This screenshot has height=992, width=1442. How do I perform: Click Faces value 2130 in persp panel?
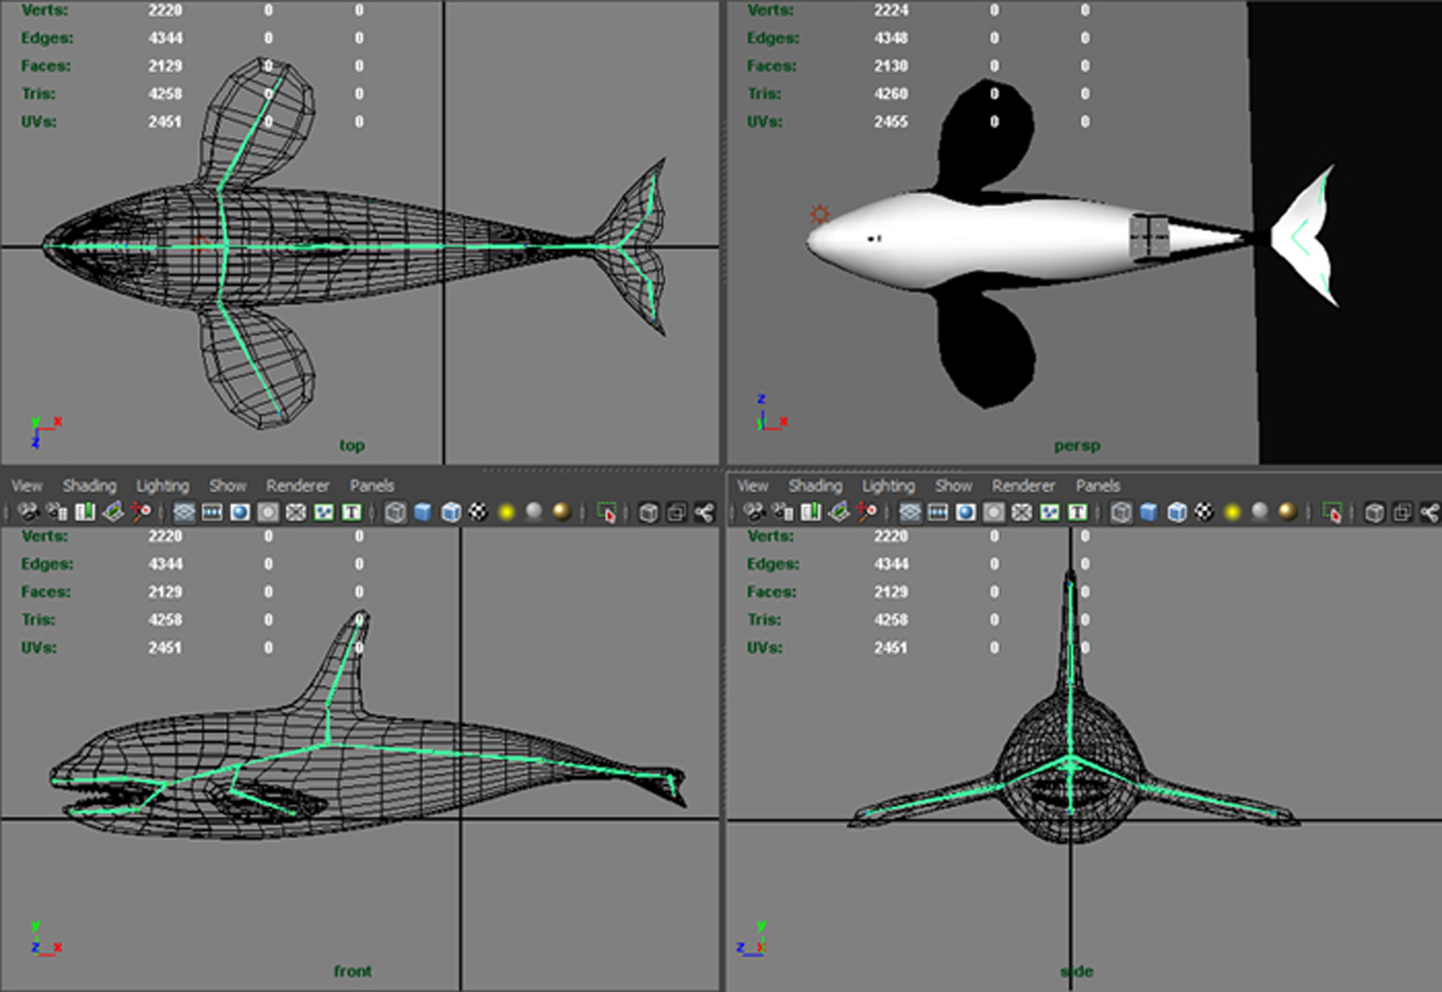coord(891,66)
